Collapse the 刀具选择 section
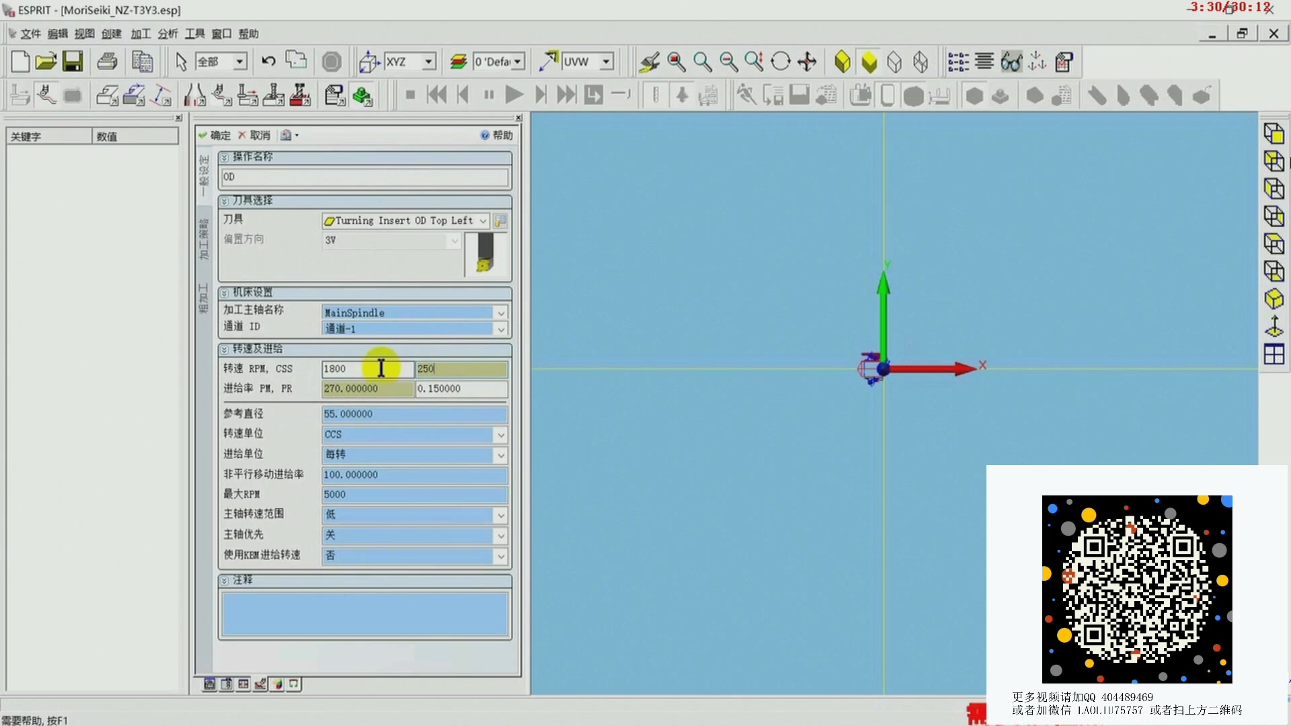The width and height of the screenshot is (1291, 726). pyautogui.click(x=225, y=201)
